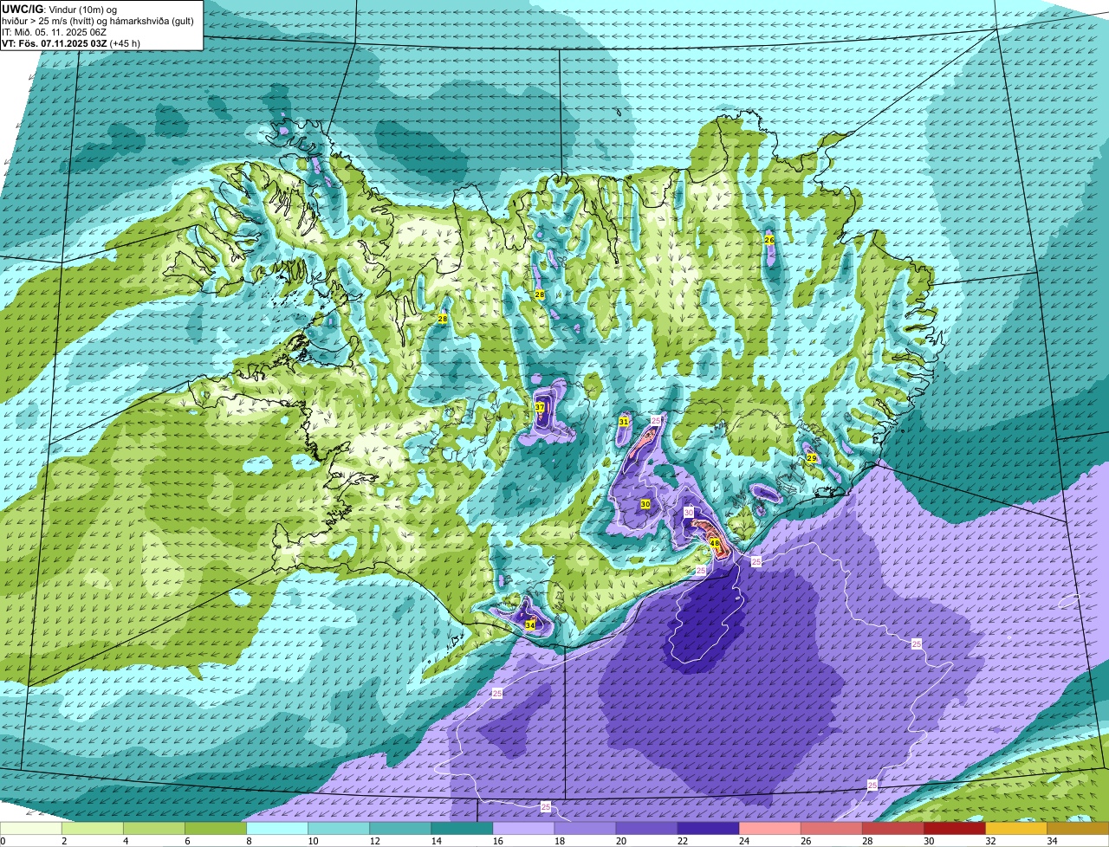Click the 'hviður > 25 m/s (hvítt)' legend line
Screen dimensions: 1109x847
[x=48, y=22]
